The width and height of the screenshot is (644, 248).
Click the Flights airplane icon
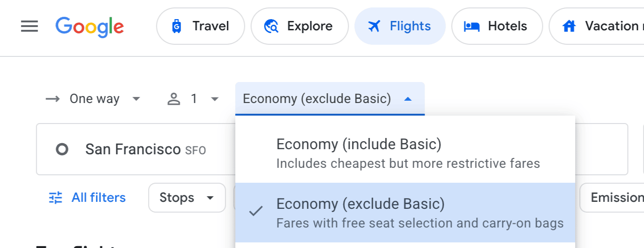tap(374, 27)
